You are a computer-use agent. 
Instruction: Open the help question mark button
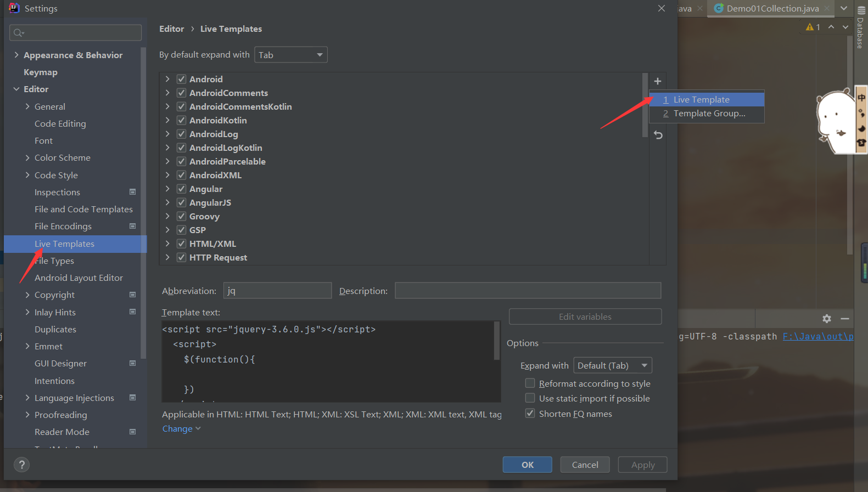(22, 465)
